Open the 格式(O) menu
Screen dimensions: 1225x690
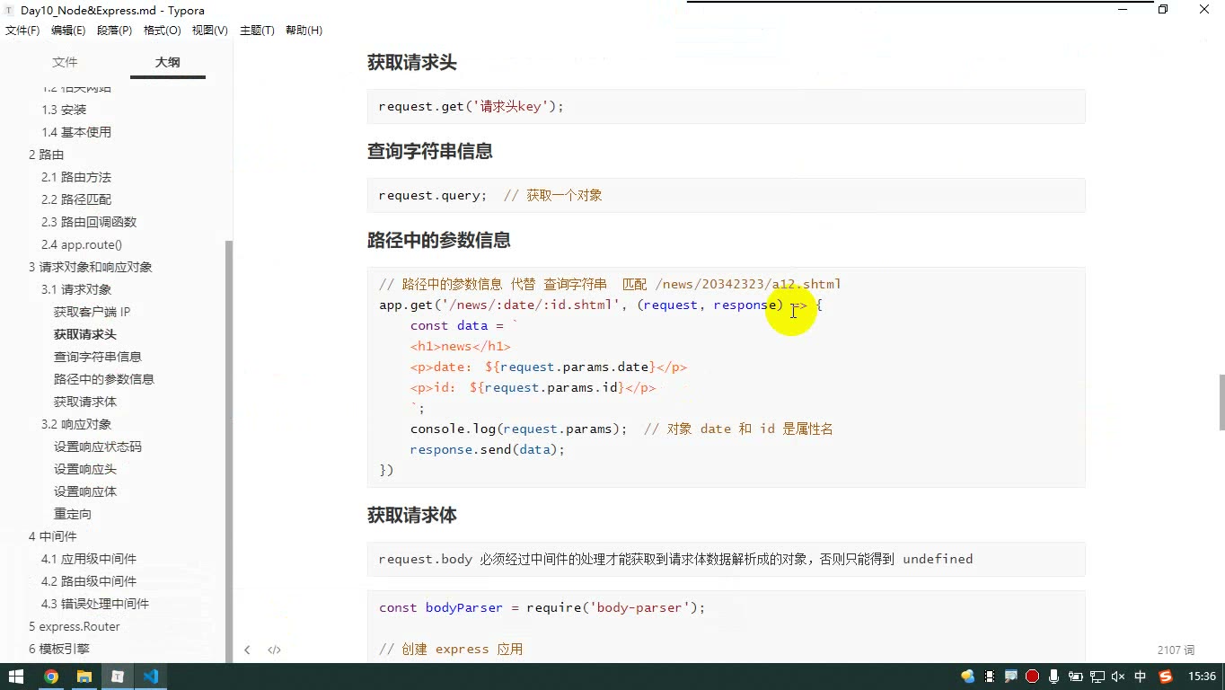click(x=163, y=31)
